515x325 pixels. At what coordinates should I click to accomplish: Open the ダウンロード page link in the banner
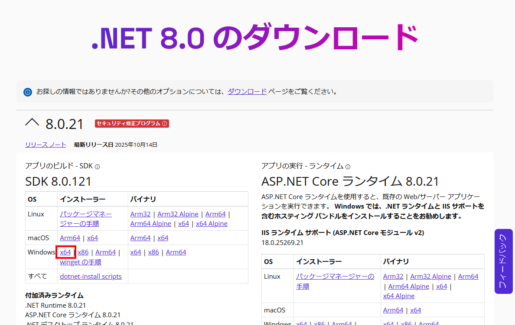click(x=247, y=91)
